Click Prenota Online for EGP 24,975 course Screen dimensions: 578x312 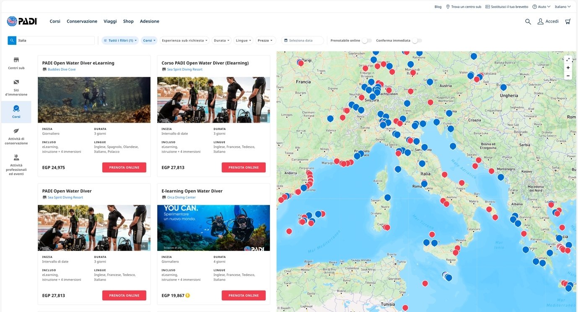pyautogui.click(x=124, y=168)
